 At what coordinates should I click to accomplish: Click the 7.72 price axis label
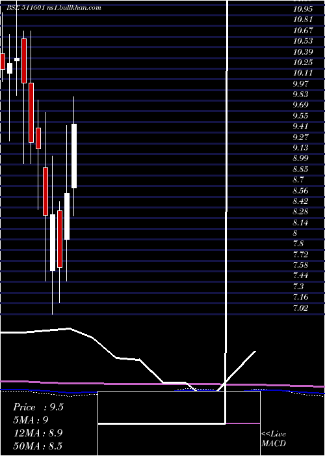coord(300,255)
